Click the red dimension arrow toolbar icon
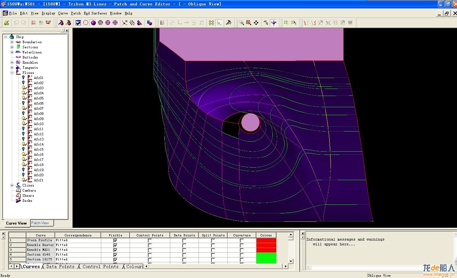Screen dimensions: 457x278 pos(48,23)
